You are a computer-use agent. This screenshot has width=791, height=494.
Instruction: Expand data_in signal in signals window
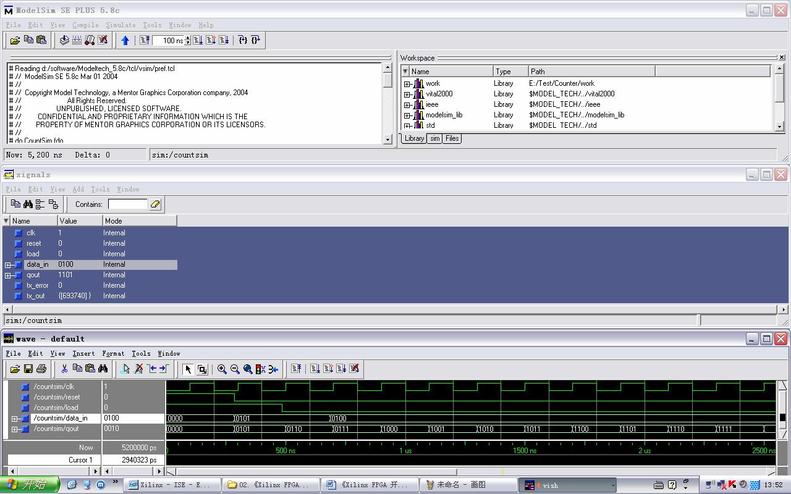[8, 265]
